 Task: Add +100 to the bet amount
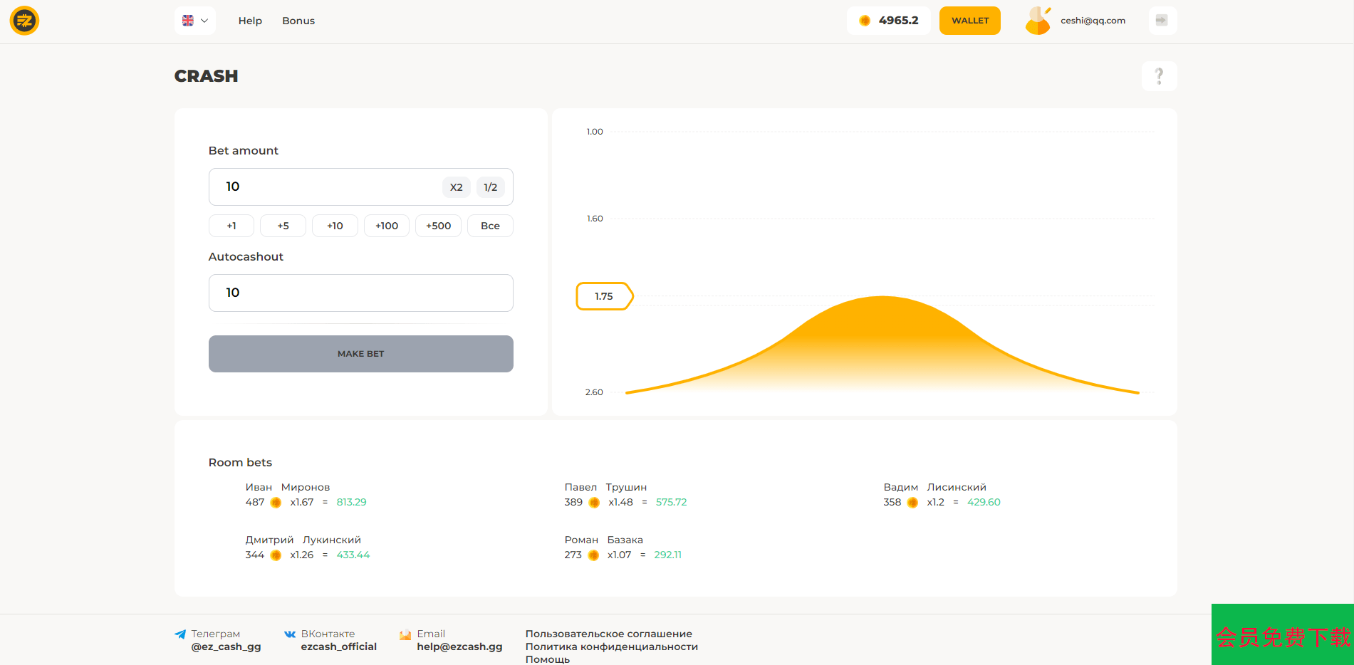(x=387, y=226)
